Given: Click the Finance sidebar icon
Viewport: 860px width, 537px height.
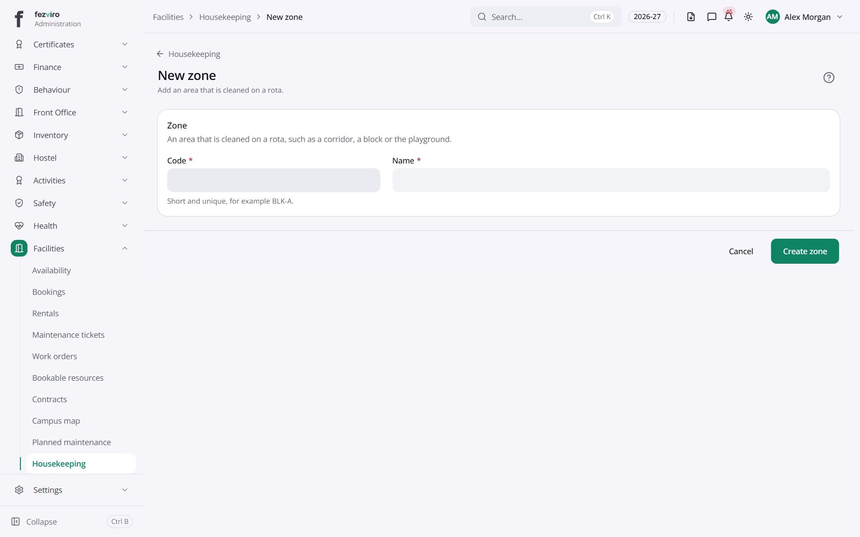Looking at the screenshot, I should tap(19, 67).
